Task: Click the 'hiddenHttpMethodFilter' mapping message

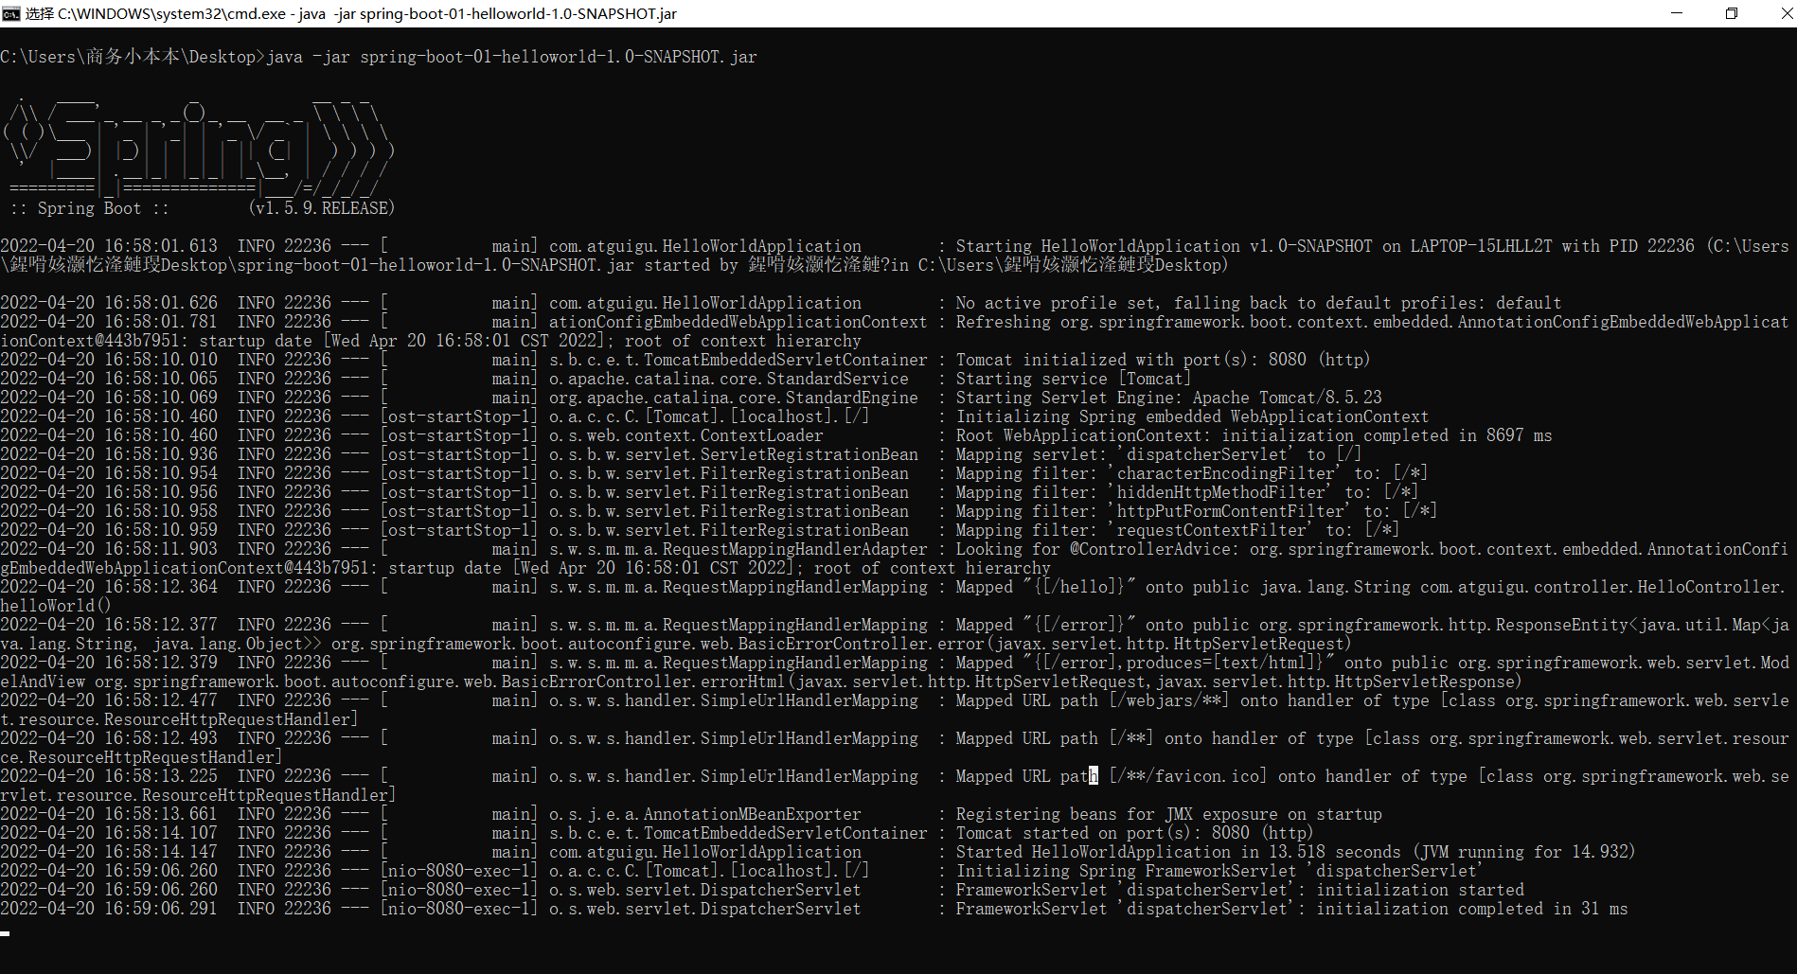Action: 1187,492
